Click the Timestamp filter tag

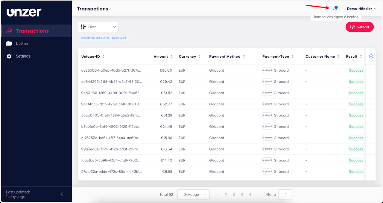104,38
